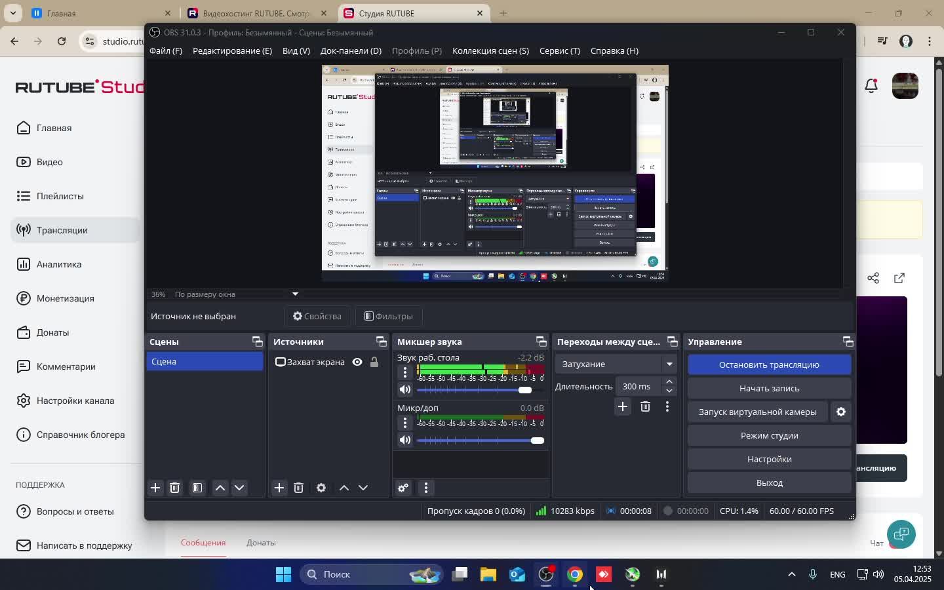
Task: Open Google Chrome from the taskbar
Action: (x=575, y=574)
